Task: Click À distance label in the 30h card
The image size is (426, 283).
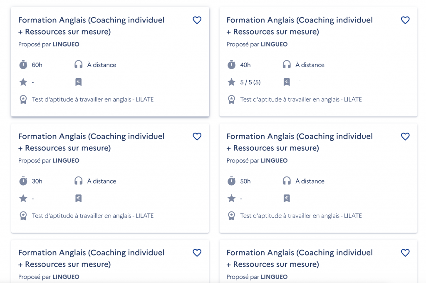Action: point(102,181)
